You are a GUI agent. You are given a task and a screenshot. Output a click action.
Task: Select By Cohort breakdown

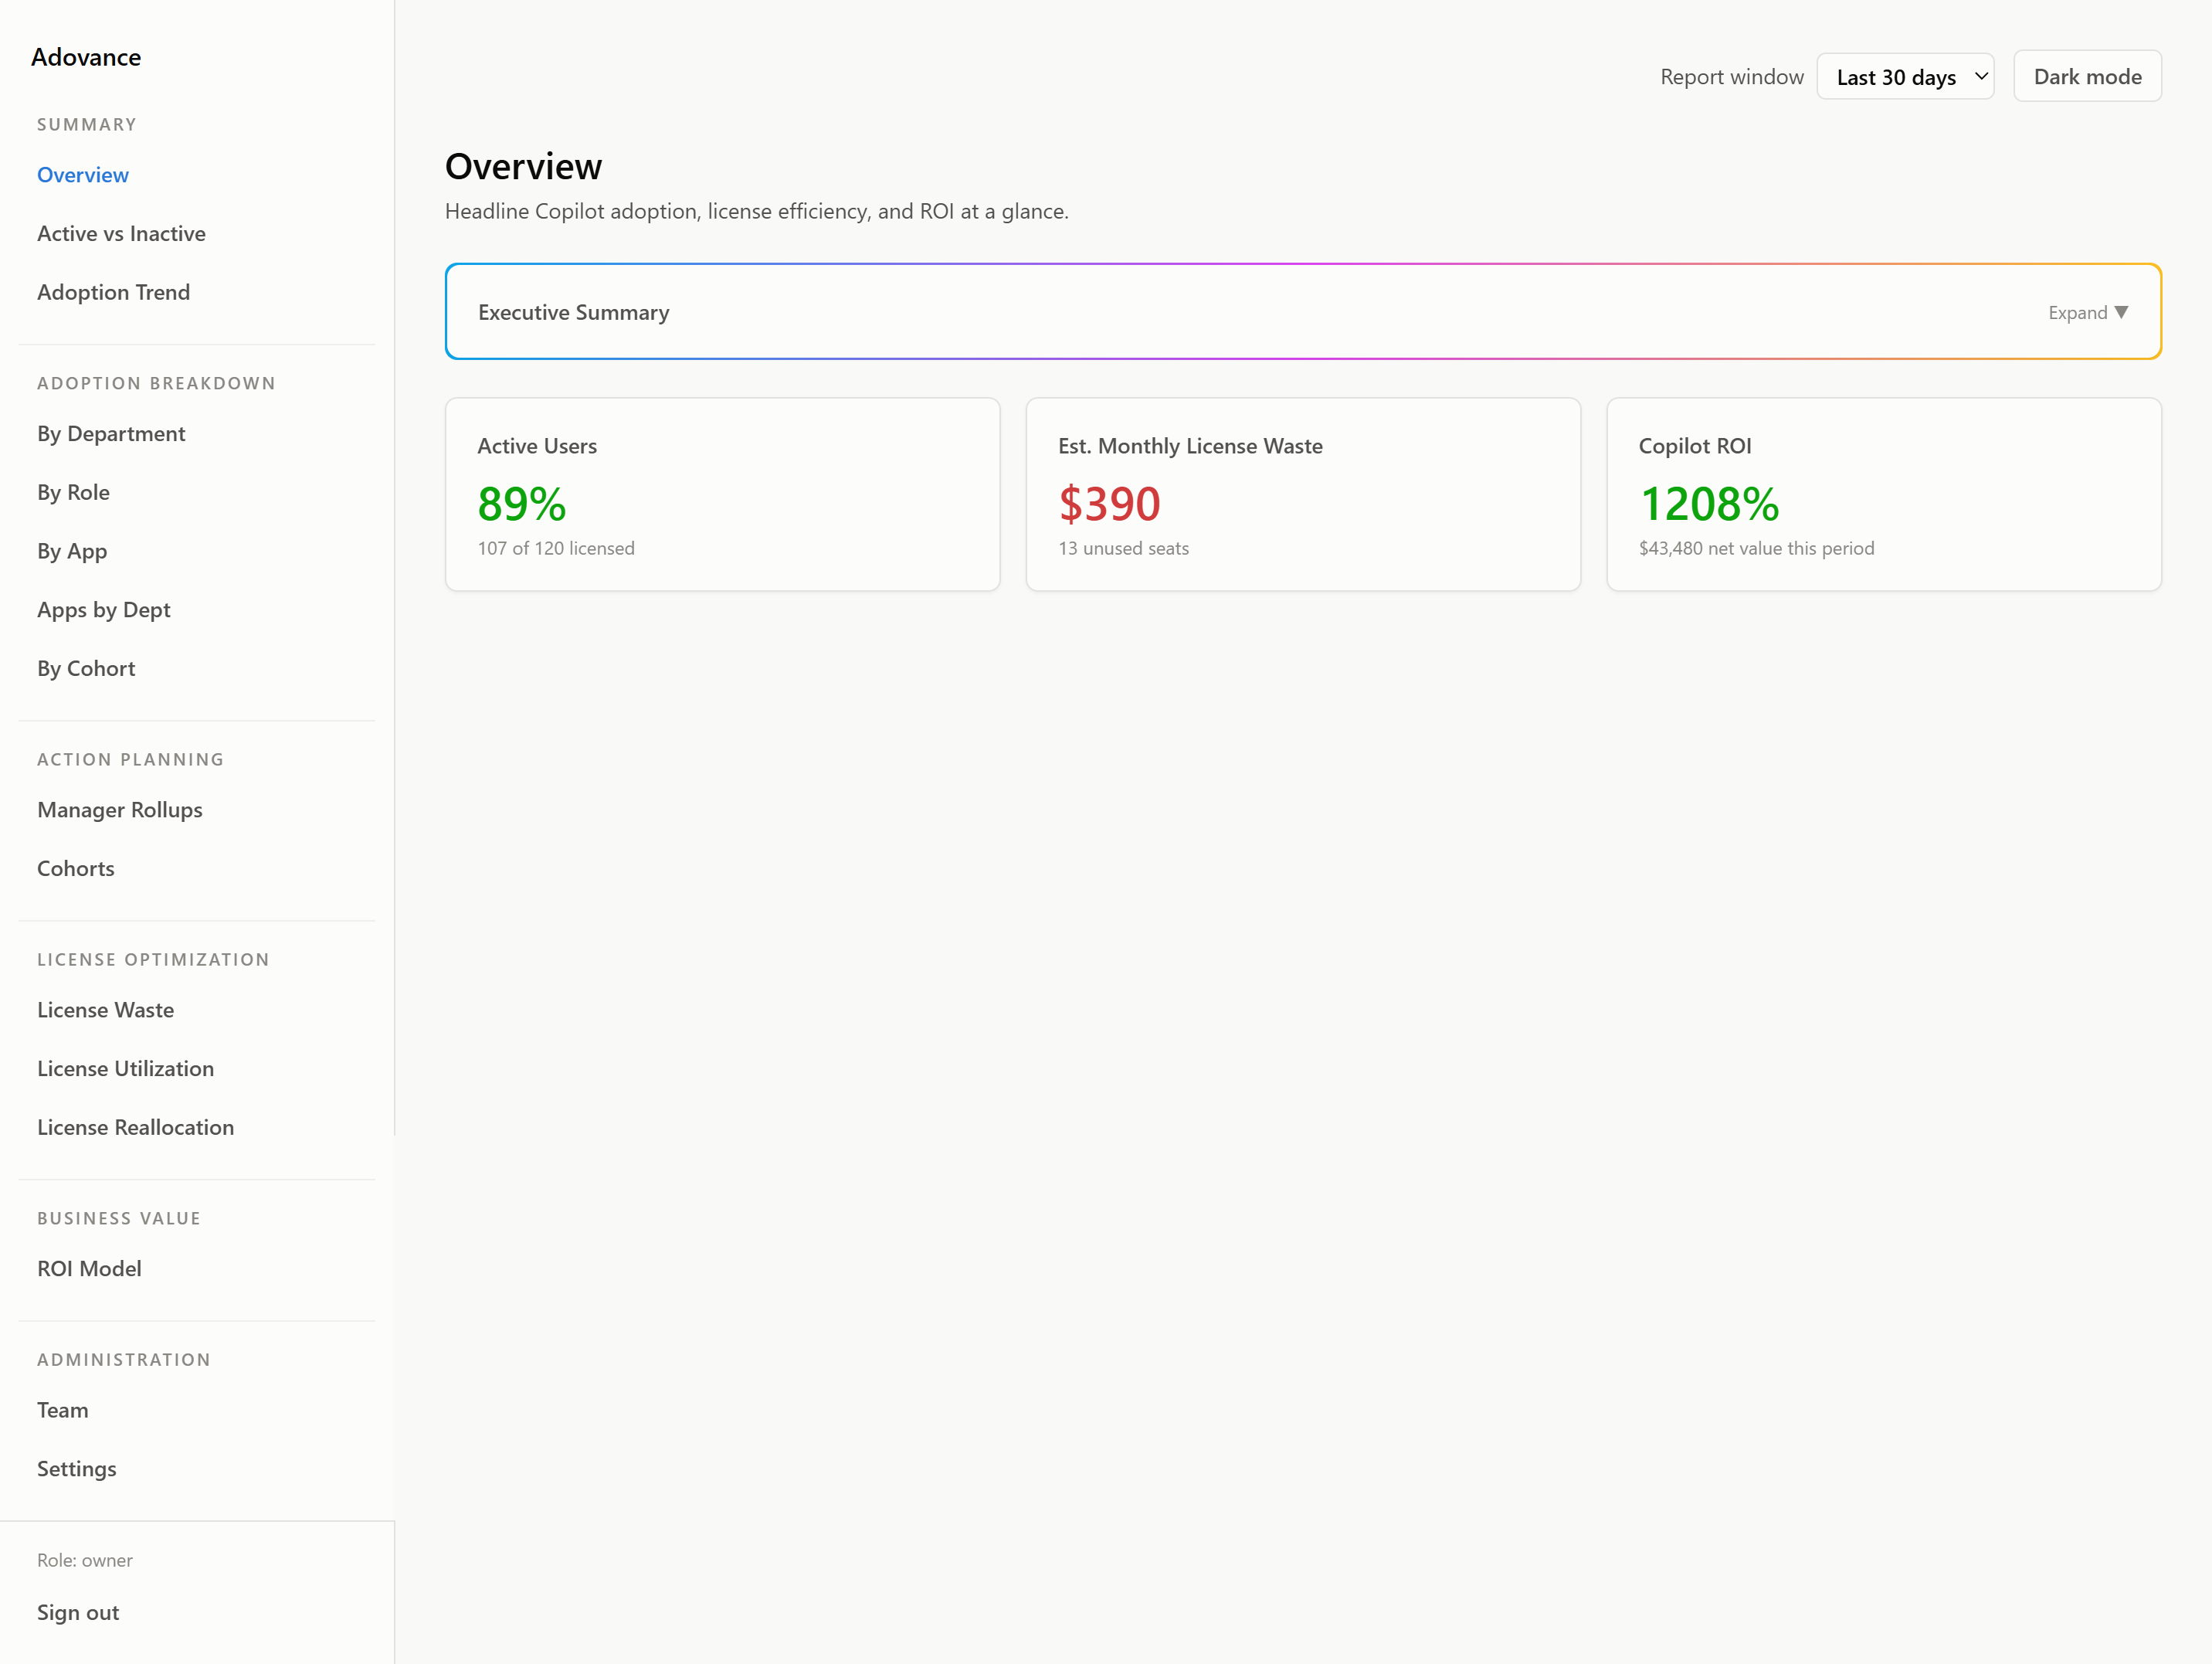pyautogui.click(x=86, y=668)
